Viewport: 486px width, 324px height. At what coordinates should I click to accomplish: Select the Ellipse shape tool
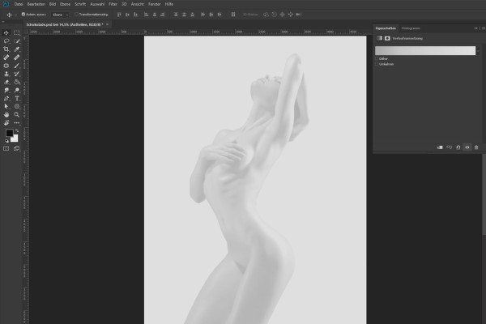(17, 106)
